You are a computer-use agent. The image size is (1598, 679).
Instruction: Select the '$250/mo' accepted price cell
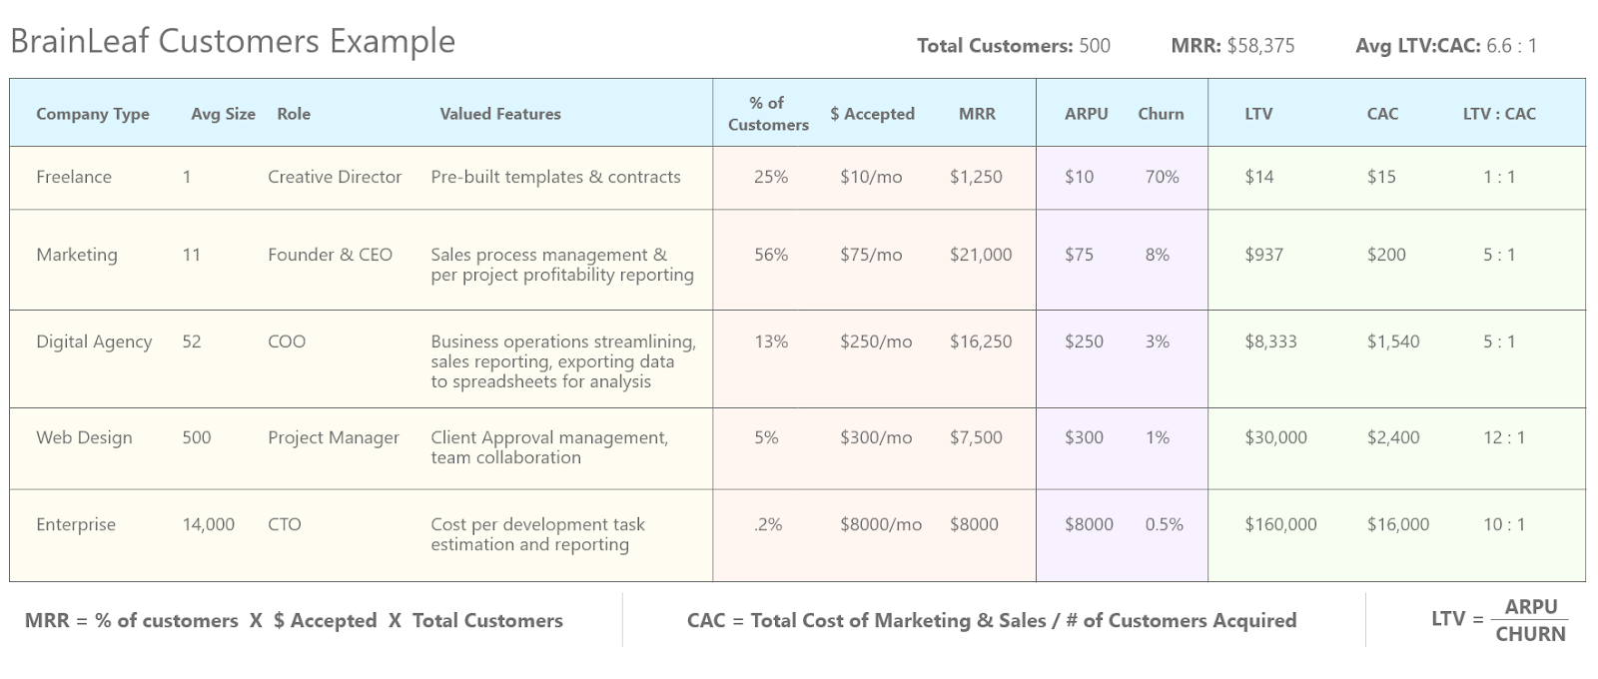click(x=876, y=341)
